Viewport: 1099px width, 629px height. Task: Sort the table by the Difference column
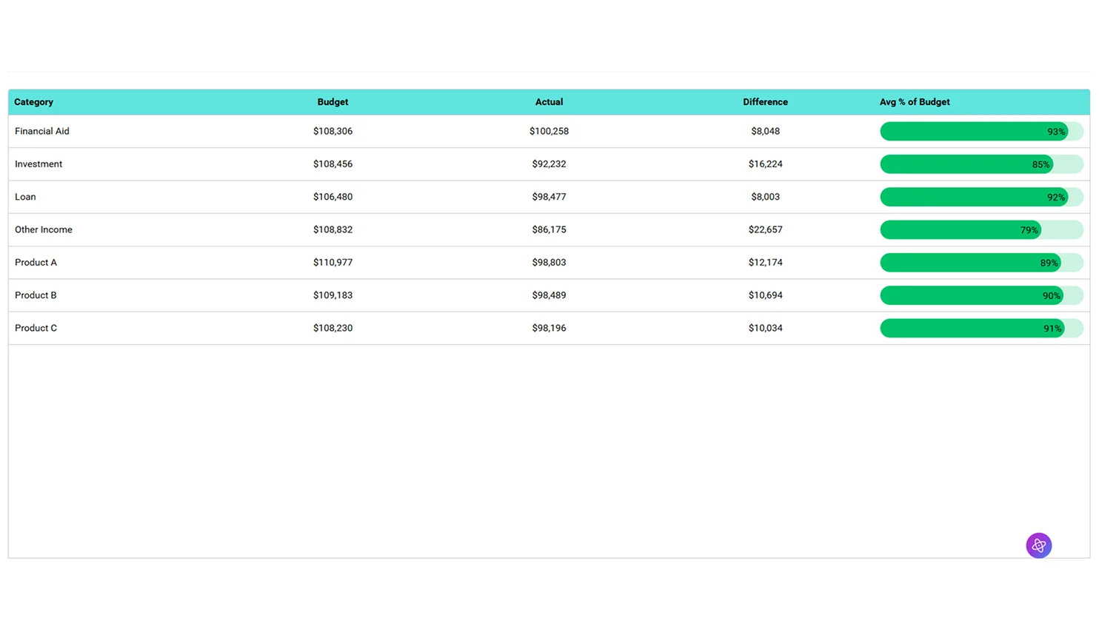[x=765, y=101]
